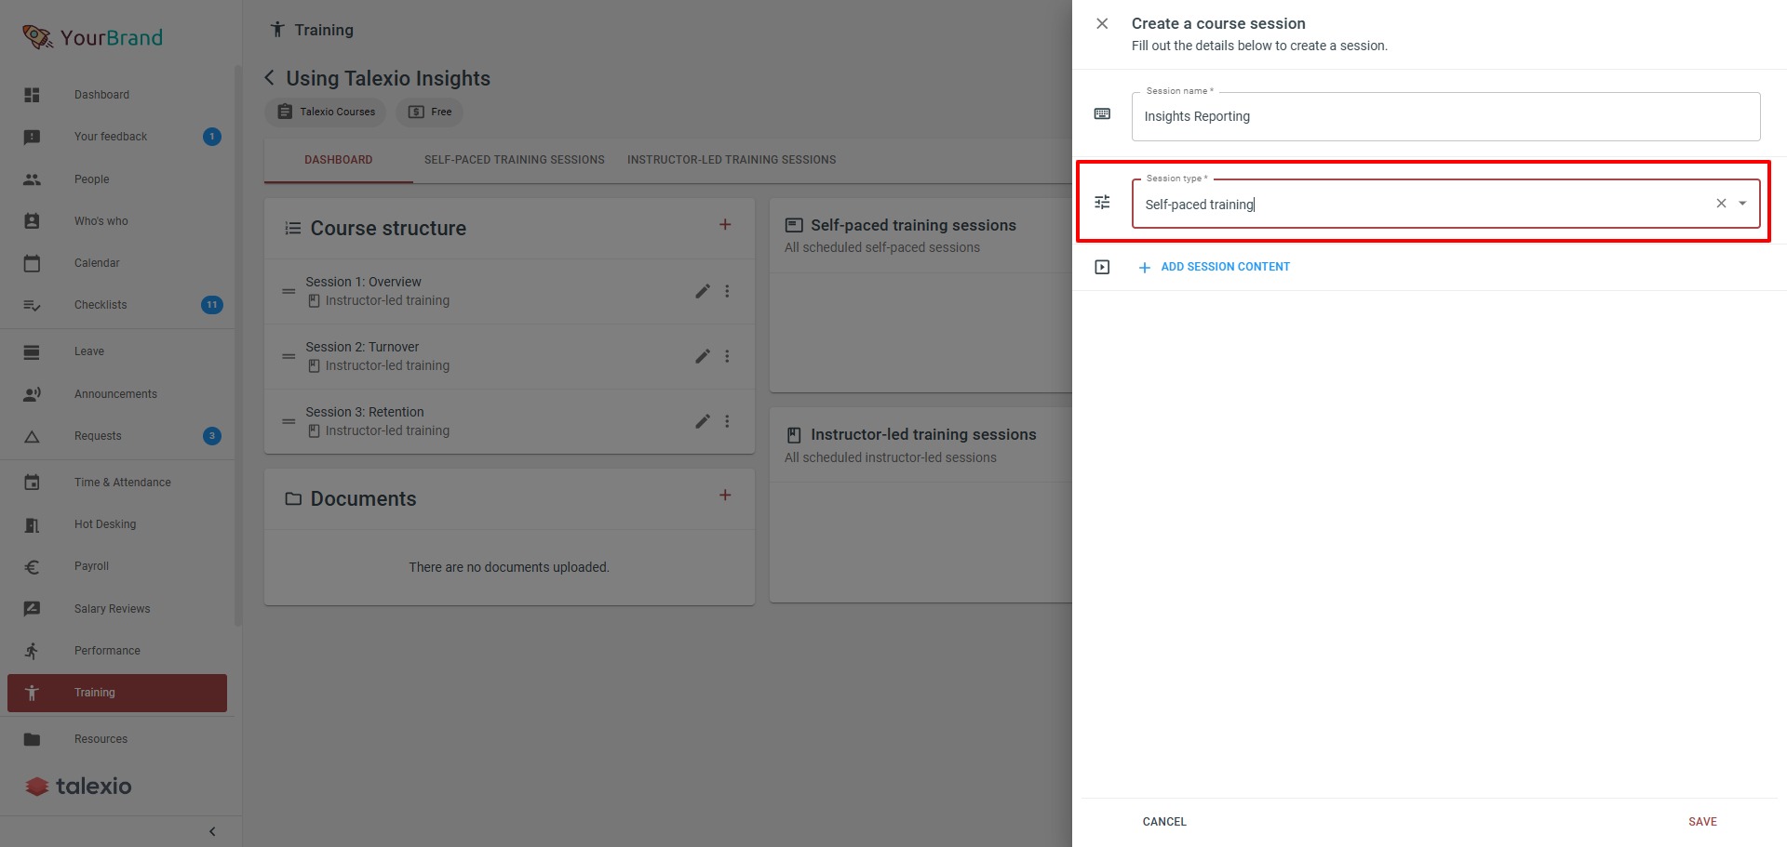Switch to Self-Paced Training Sessions tab
The image size is (1787, 847).
[515, 160]
